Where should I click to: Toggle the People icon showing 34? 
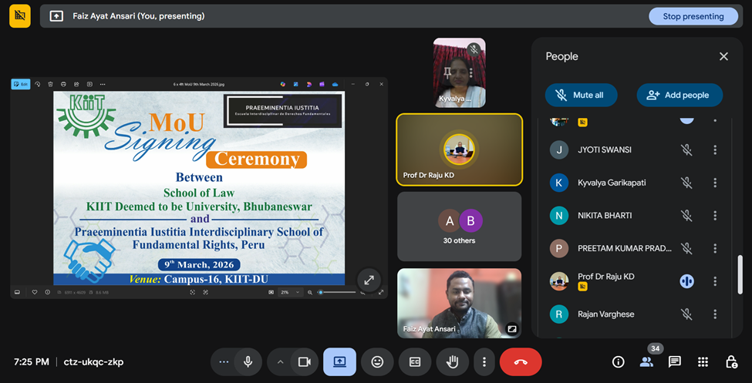pos(646,362)
